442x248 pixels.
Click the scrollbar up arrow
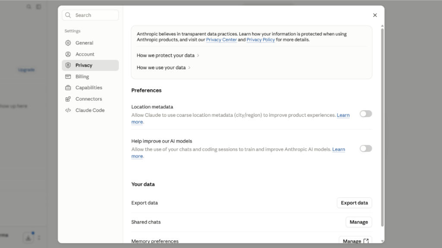pos(382,26)
